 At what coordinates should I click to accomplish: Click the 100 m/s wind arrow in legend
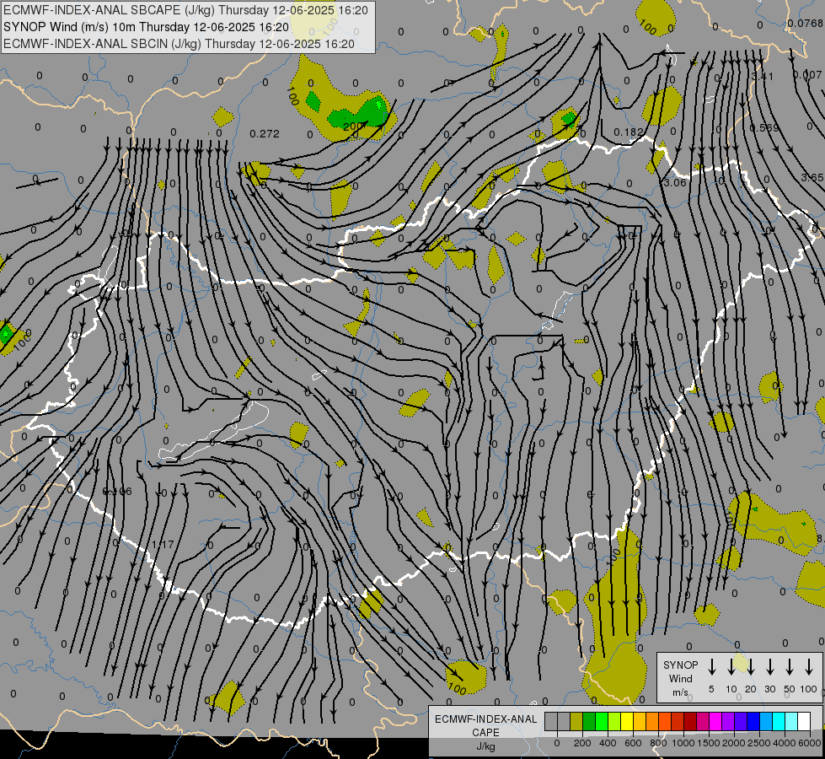click(x=809, y=667)
